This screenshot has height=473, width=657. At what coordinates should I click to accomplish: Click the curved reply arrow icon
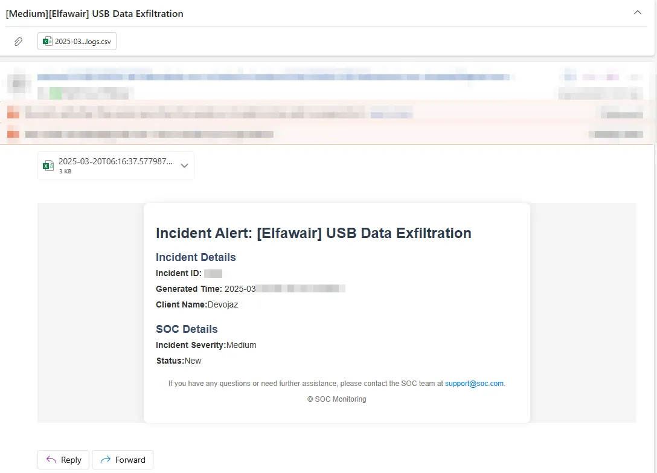click(51, 460)
